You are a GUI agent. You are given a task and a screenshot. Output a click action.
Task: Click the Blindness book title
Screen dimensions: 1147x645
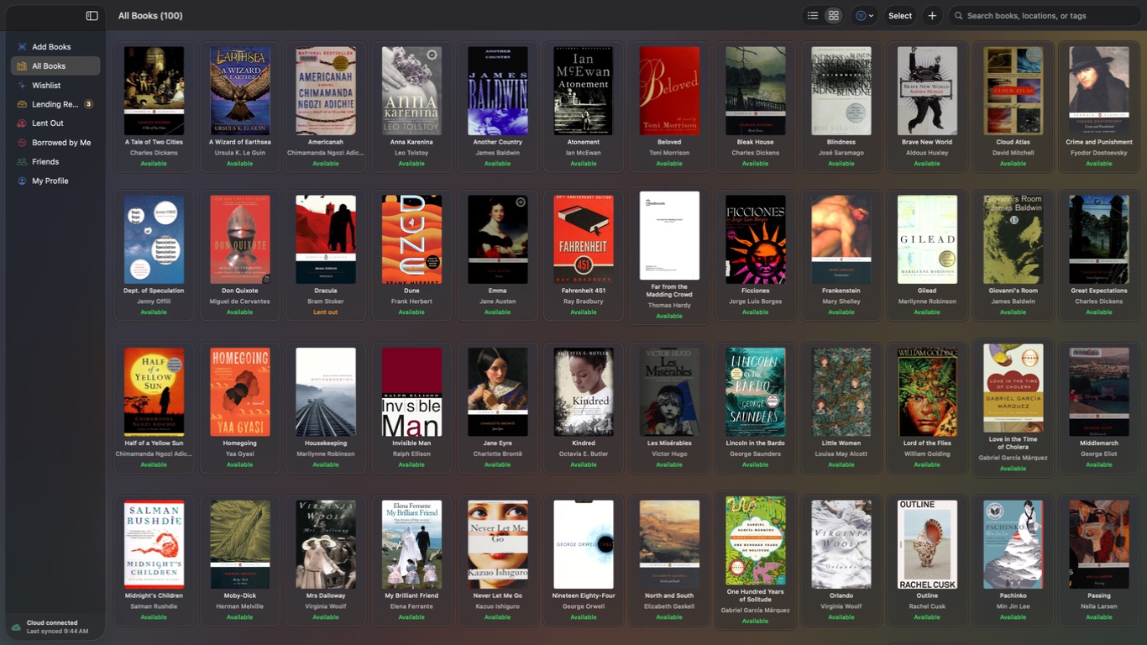pyautogui.click(x=841, y=142)
